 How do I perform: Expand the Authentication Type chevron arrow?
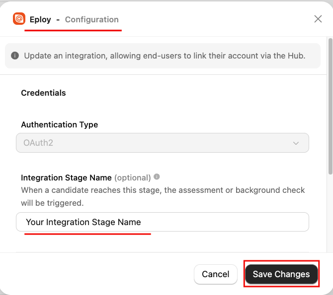(x=296, y=143)
